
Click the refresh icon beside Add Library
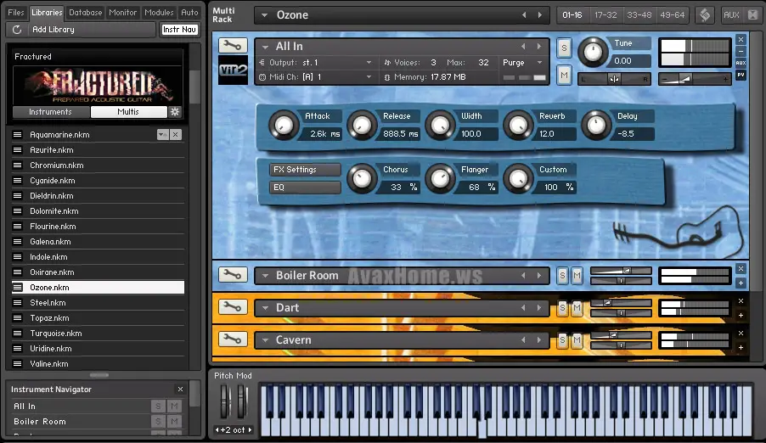click(17, 30)
